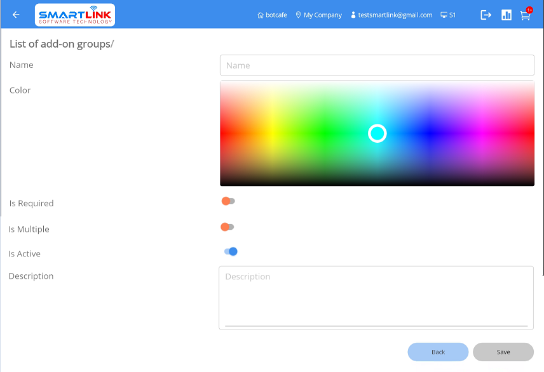Click the circular color picker handle
This screenshot has width=544, height=372.
pos(377,133)
